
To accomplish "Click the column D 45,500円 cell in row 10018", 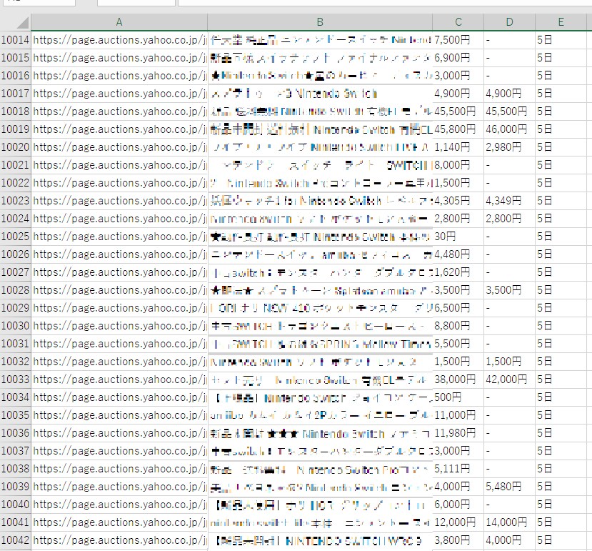I will pyautogui.click(x=509, y=111).
